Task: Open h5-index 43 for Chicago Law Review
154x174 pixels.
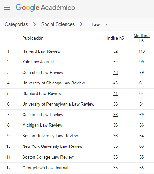Action: click(115, 83)
